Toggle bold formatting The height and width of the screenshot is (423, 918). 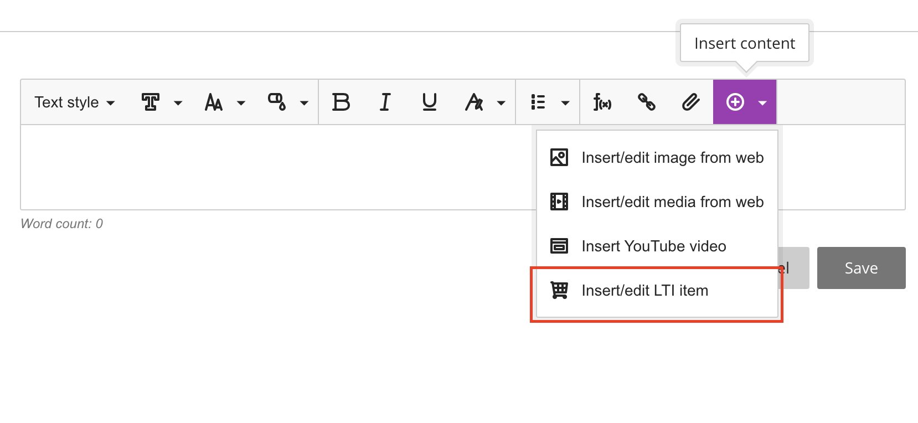tap(341, 102)
